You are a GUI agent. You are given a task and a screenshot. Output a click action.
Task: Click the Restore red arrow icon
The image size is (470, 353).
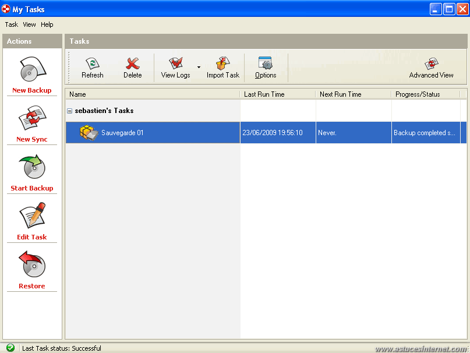[x=32, y=264]
